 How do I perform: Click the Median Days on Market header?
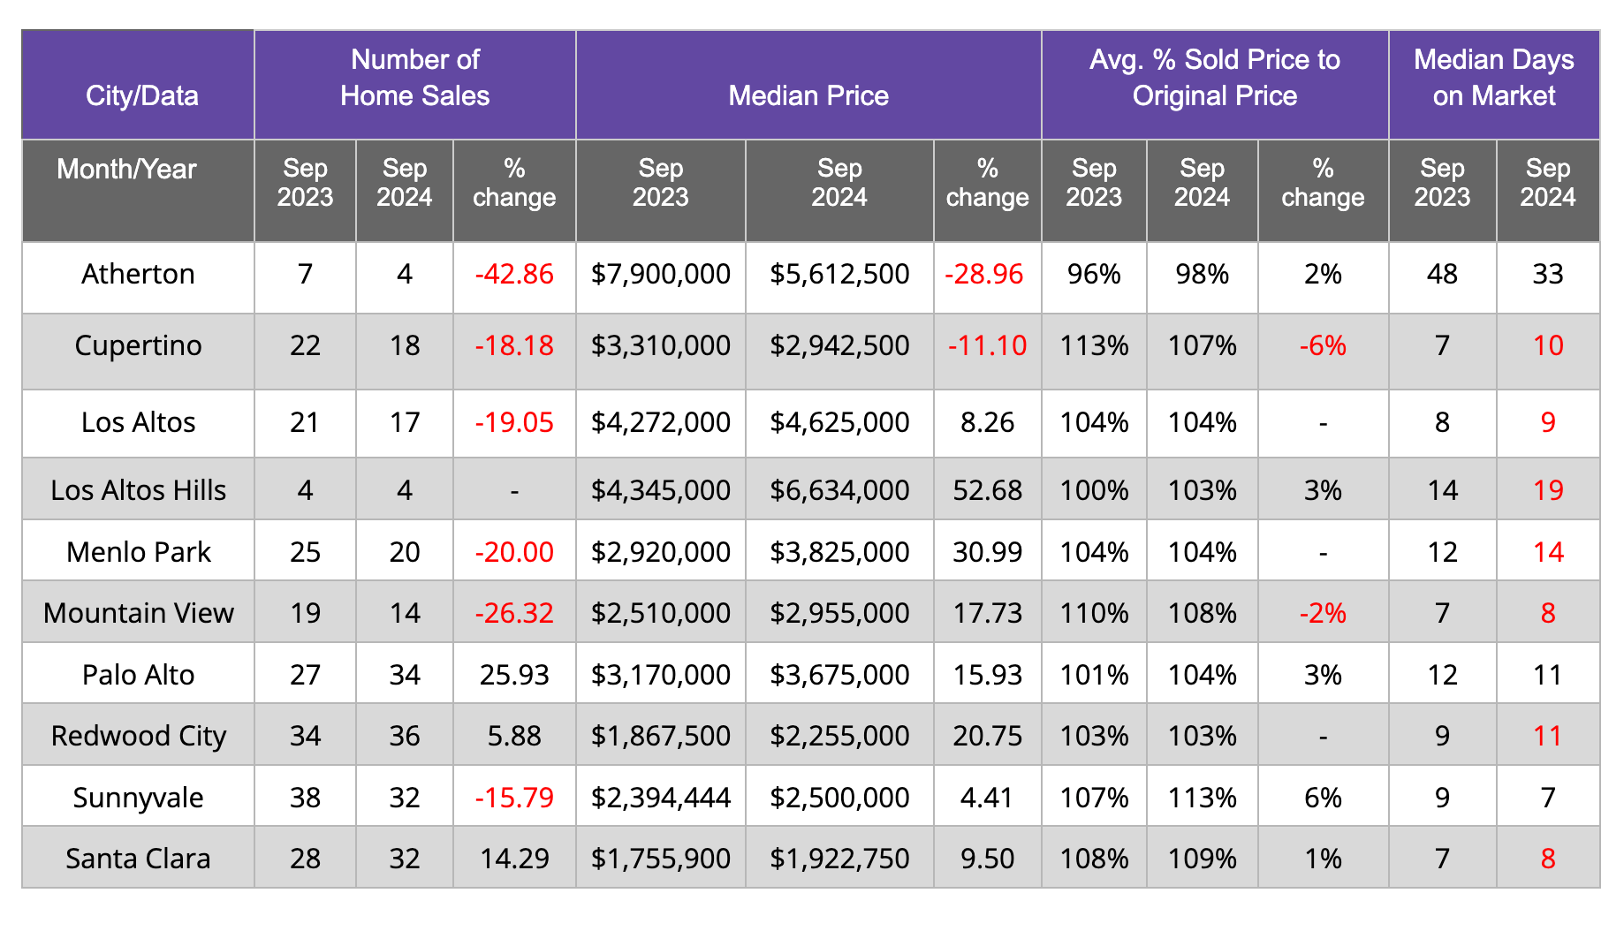click(1493, 78)
